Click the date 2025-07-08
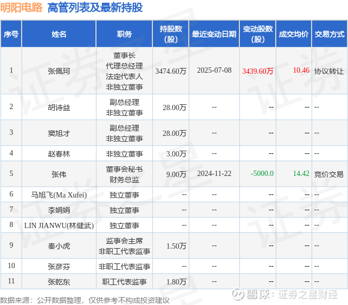This screenshot has width=348, height=305. (214, 70)
